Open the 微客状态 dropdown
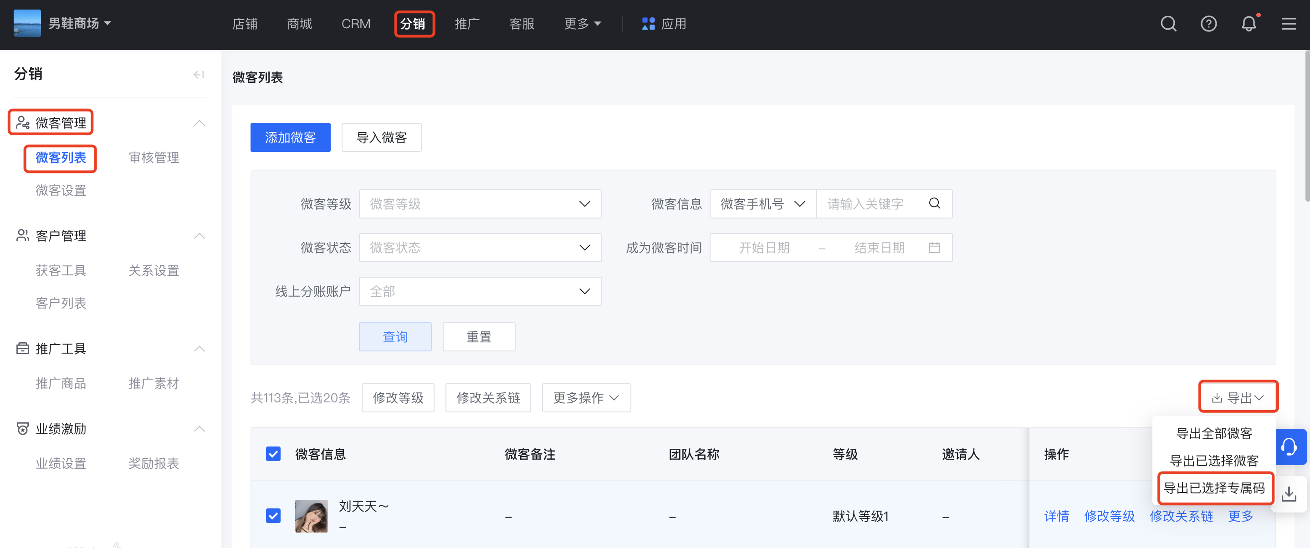 [480, 248]
